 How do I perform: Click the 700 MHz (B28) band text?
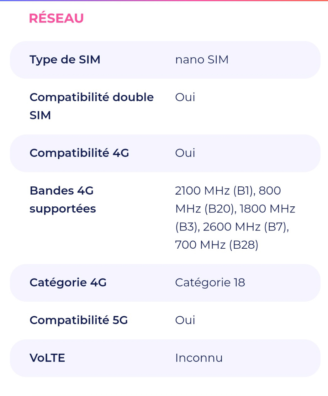point(216,245)
